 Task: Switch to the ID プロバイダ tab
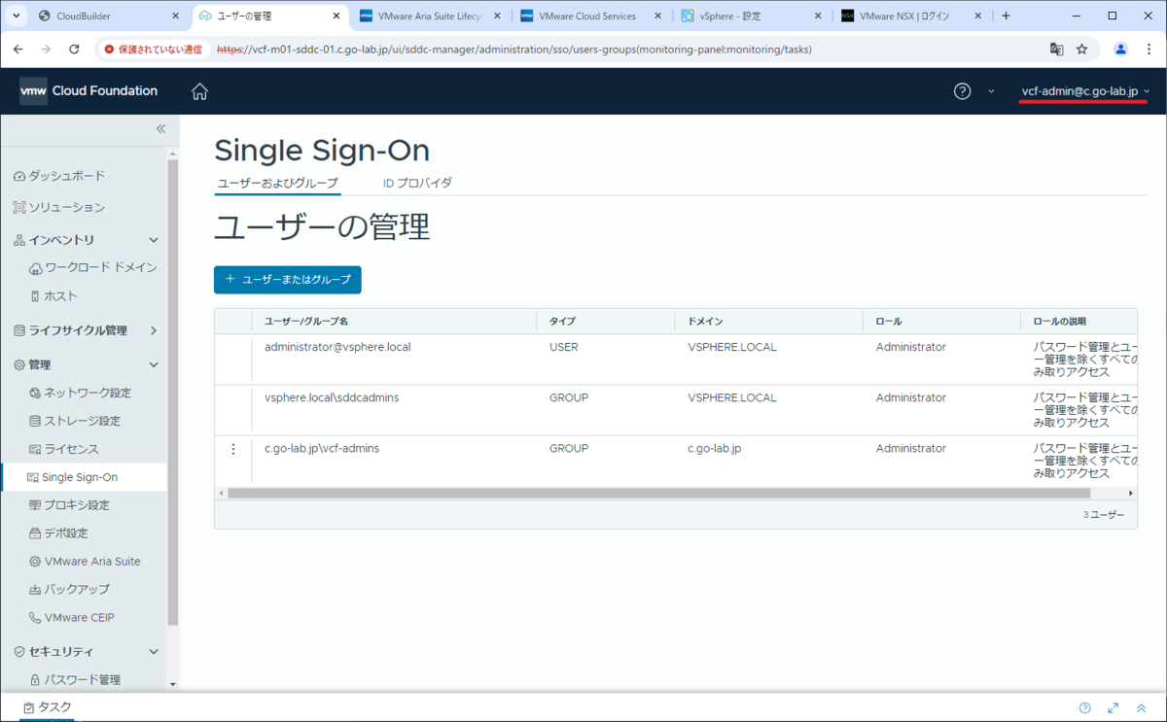417,183
